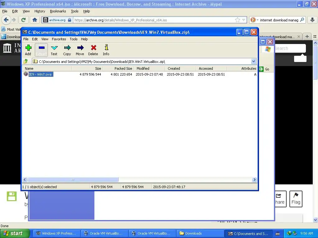Click the bookmark star in URL bar
This screenshot has width=318, height=238.
coord(238,20)
